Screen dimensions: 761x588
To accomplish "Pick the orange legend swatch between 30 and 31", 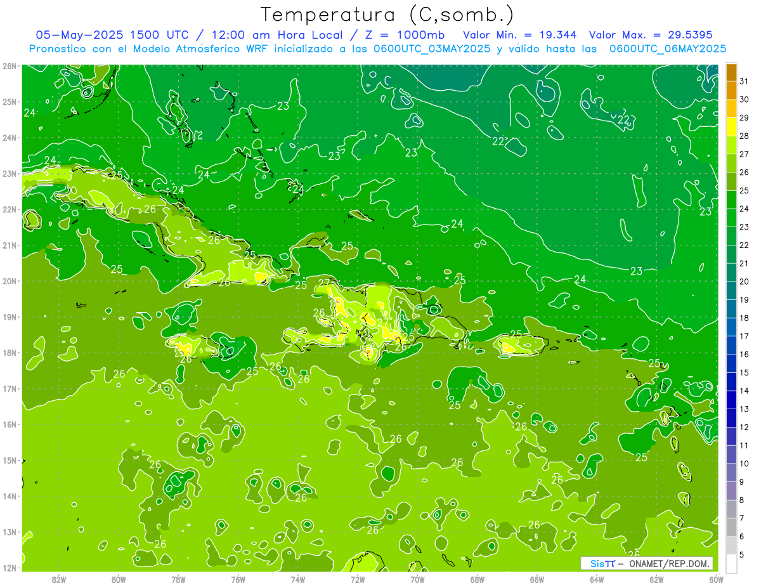I will tap(732, 90).
